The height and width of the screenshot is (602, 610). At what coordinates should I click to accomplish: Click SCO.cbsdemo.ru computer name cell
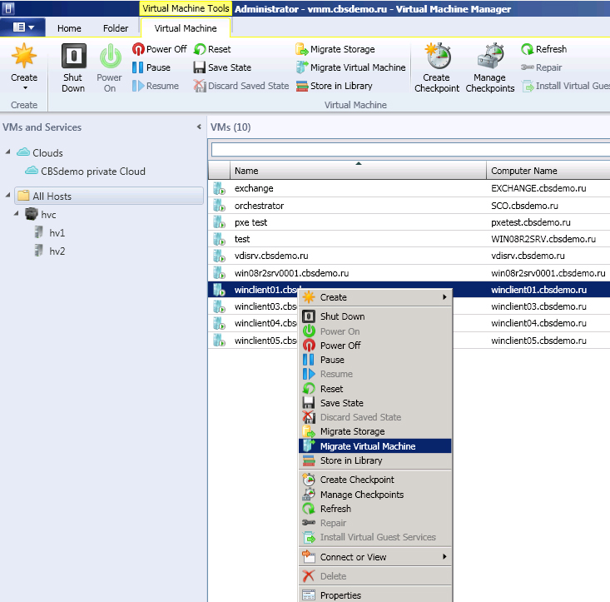coord(524,206)
